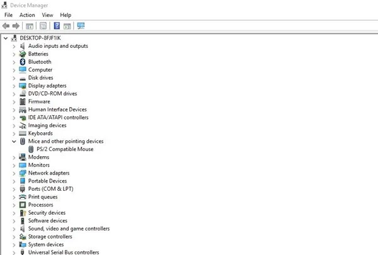The width and height of the screenshot is (378, 255).
Task: Click the Human Interface Devices icon
Action: 23,110
